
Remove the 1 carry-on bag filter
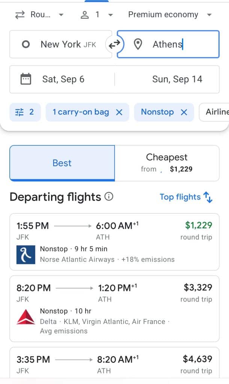[x=119, y=112]
